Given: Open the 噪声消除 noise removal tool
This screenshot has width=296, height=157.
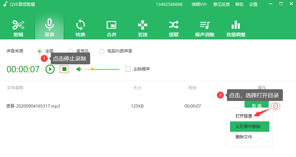Looking at the screenshot, I should (204, 28).
